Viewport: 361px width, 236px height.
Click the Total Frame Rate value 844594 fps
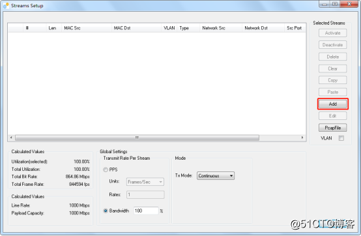point(79,184)
